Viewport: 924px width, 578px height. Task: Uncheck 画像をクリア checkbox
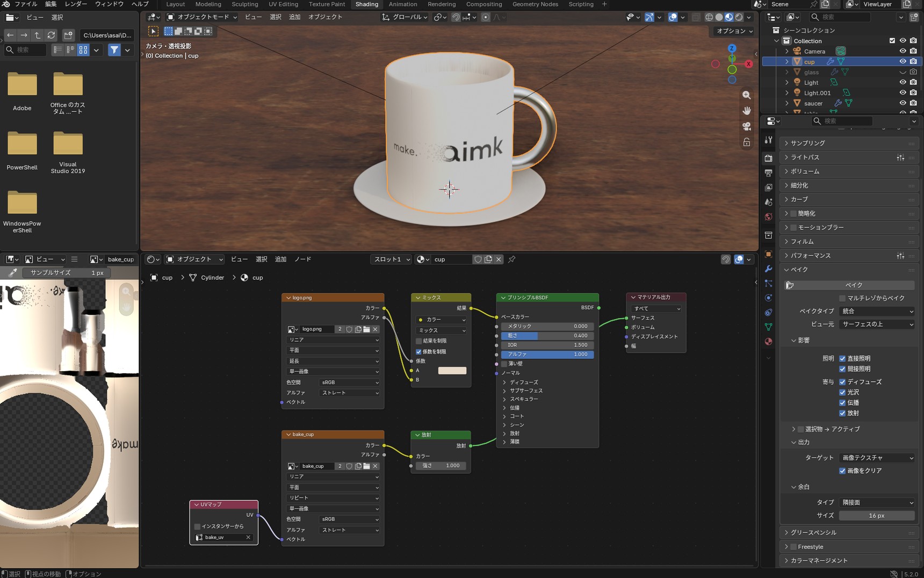coord(842,471)
